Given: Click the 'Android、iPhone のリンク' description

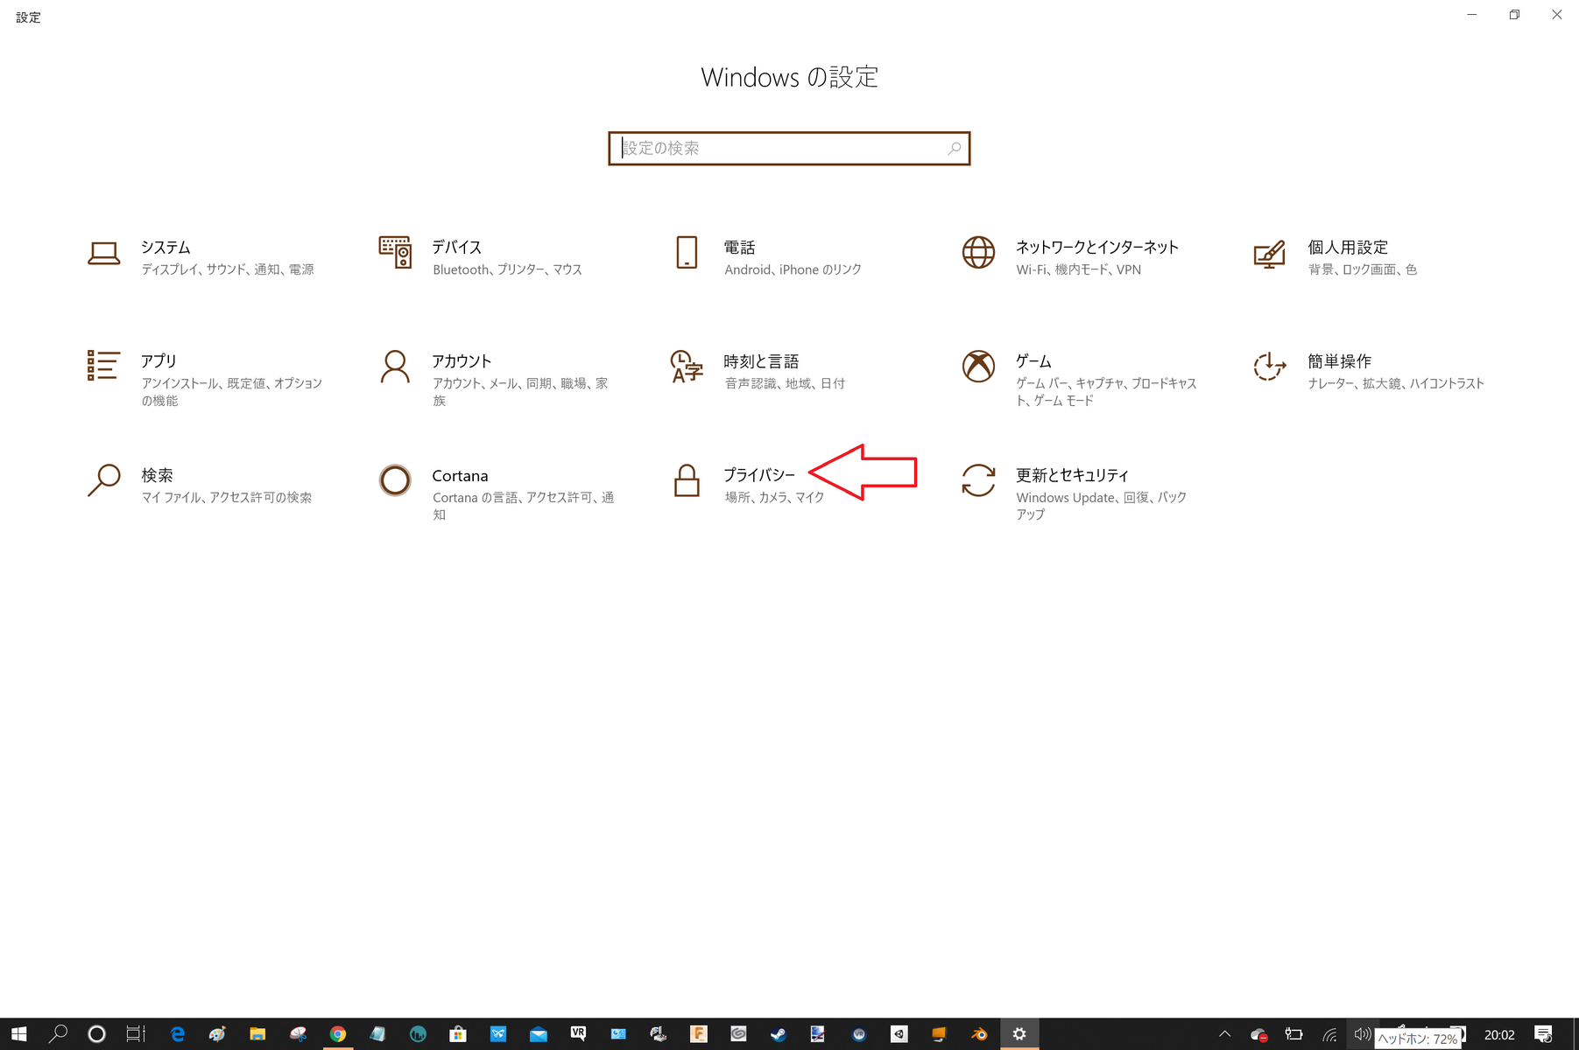Looking at the screenshot, I should [793, 269].
